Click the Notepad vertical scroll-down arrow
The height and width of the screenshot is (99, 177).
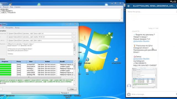click(122, 18)
